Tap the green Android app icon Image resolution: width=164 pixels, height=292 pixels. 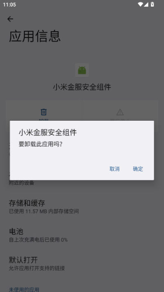82,70
